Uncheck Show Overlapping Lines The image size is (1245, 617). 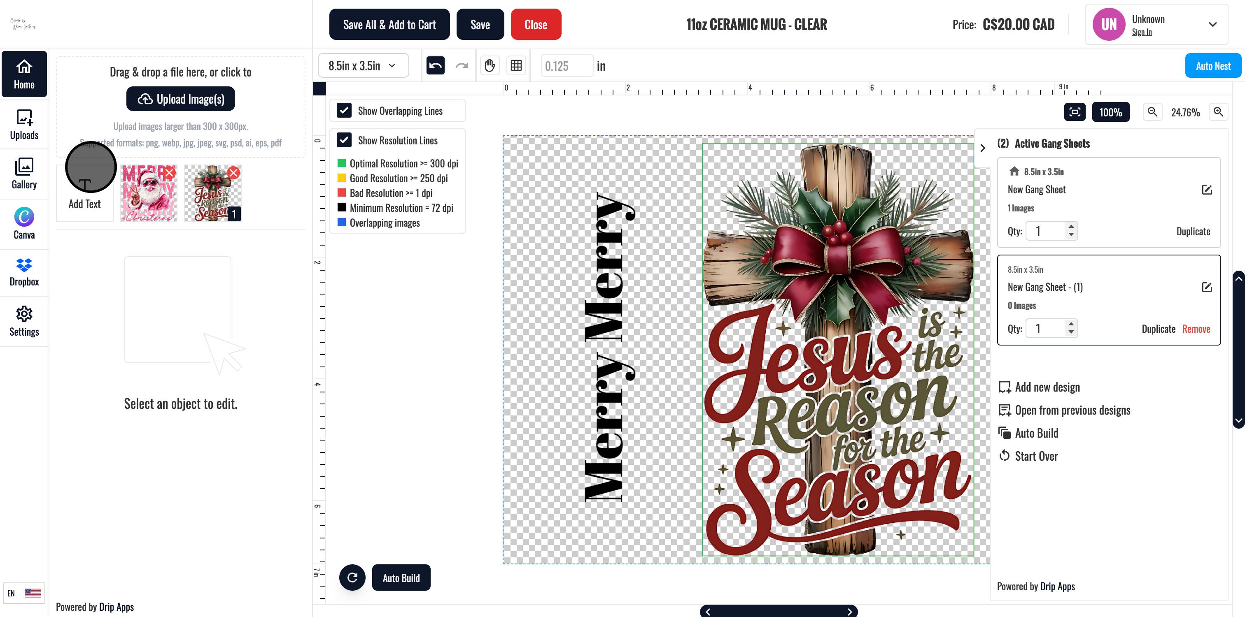pos(344,111)
